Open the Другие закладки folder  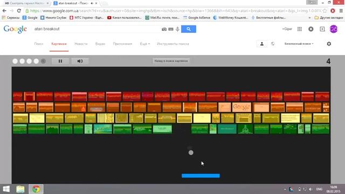click(329, 18)
